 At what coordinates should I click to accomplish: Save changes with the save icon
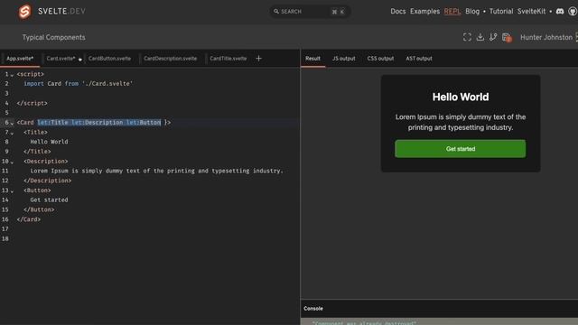pos(507,37)
